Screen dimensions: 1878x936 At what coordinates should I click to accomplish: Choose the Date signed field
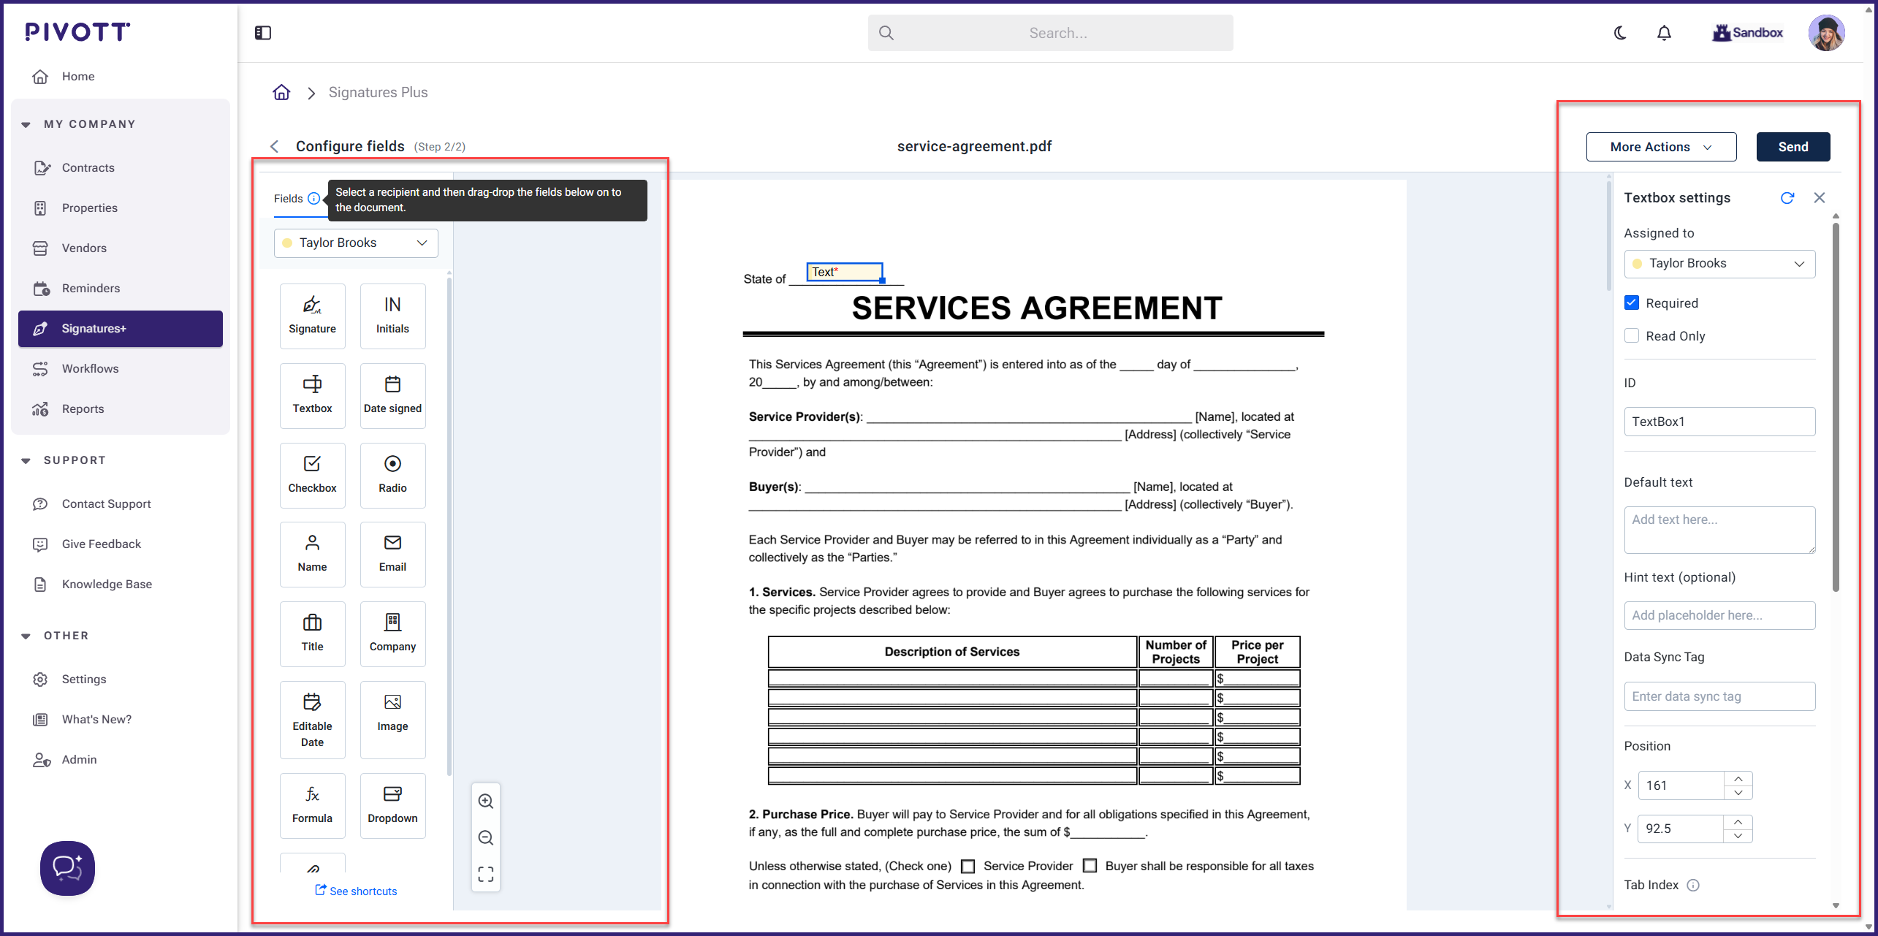click(392, 395)
